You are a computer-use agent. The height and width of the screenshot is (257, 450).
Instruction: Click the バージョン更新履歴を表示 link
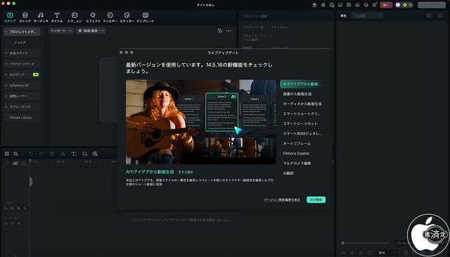pyautogui.click(x=282, y=199)
